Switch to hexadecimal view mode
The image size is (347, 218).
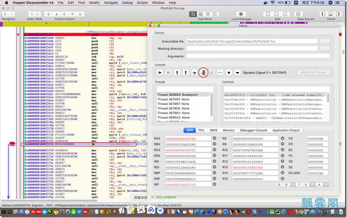[215, 14]
